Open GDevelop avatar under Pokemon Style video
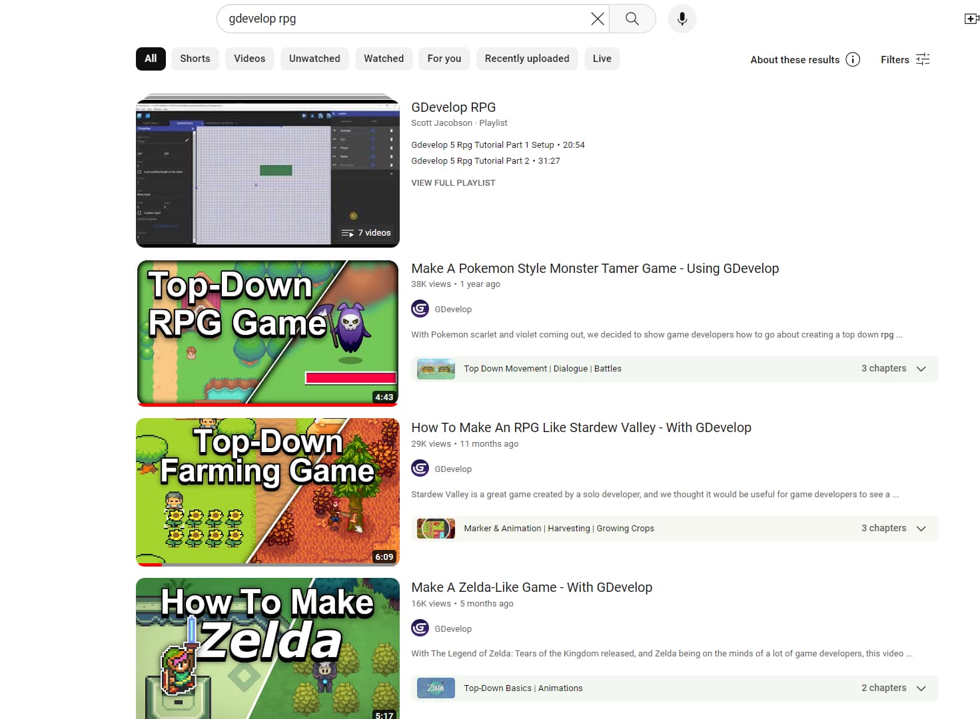This screenshot has height=719, width=980. (420, 309)
